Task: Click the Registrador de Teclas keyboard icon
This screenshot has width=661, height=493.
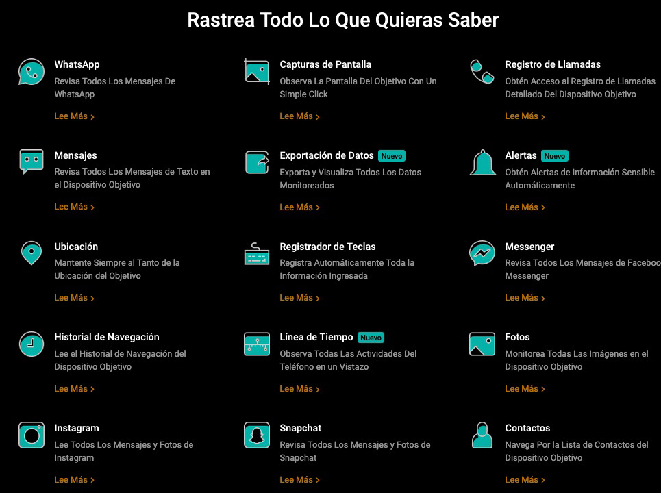Action: click(x=257, y=254)
